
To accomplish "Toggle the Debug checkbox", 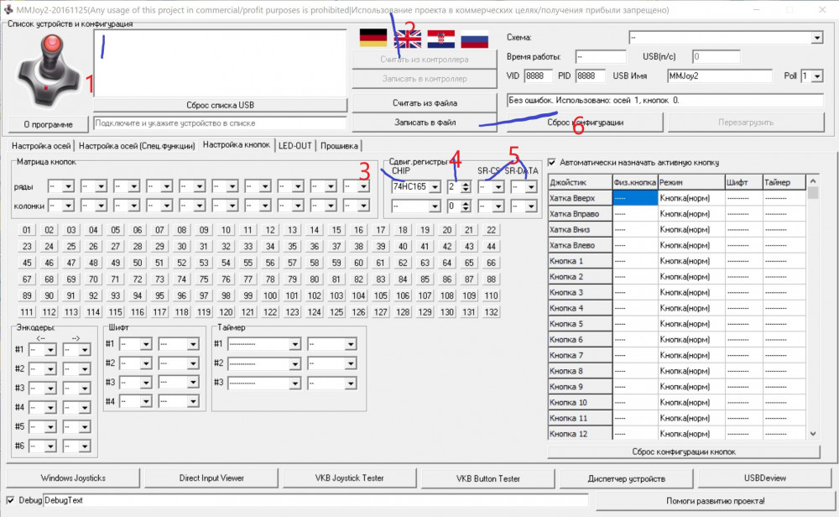I will 10,500.
